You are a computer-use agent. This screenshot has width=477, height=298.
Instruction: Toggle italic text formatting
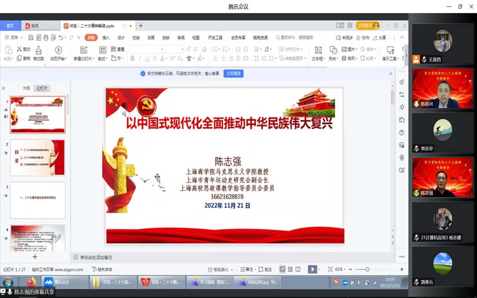click(140, 58)
